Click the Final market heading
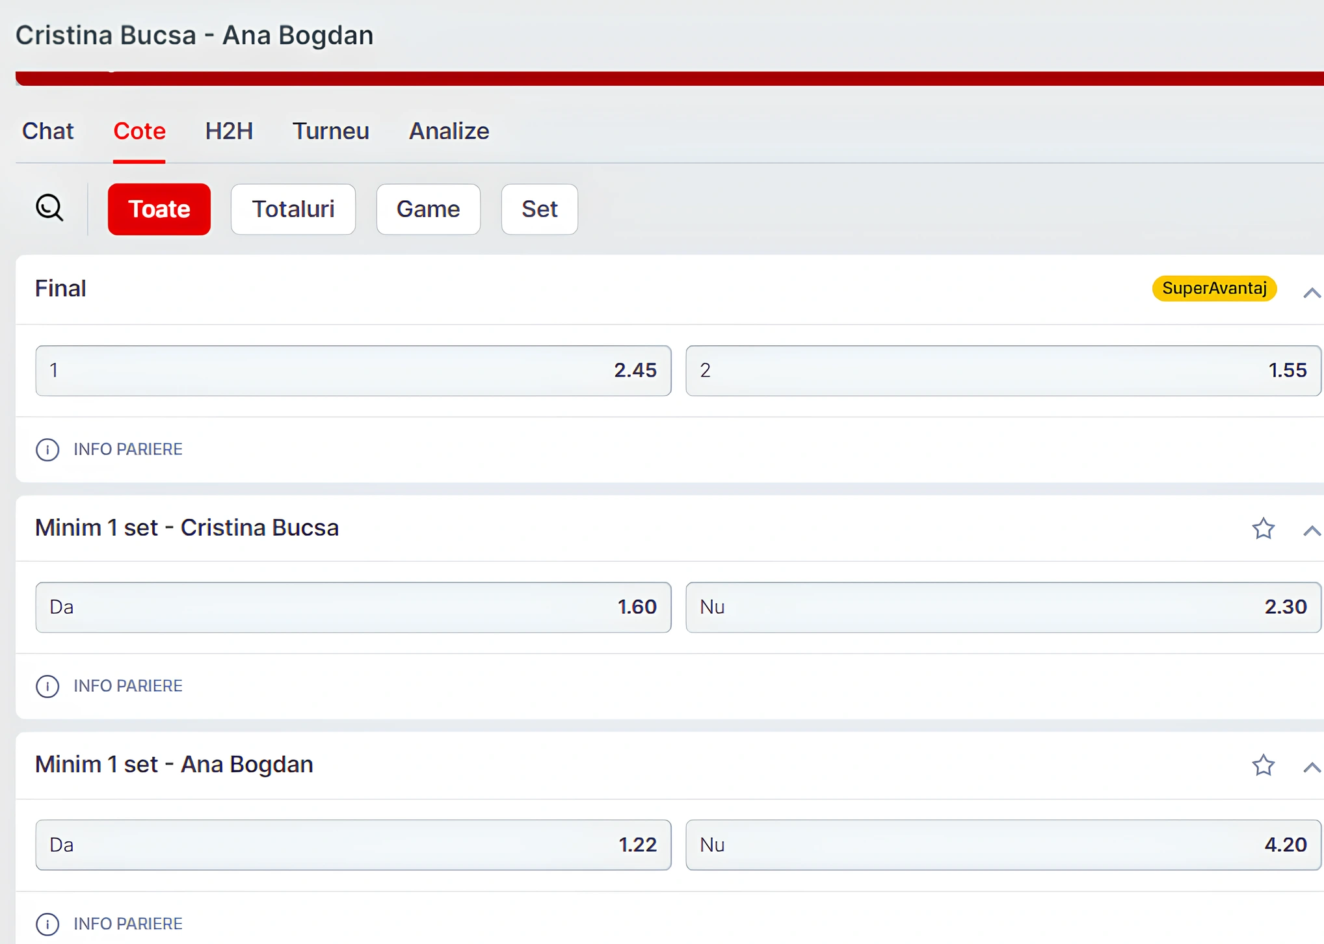 (x=60, y=289)
